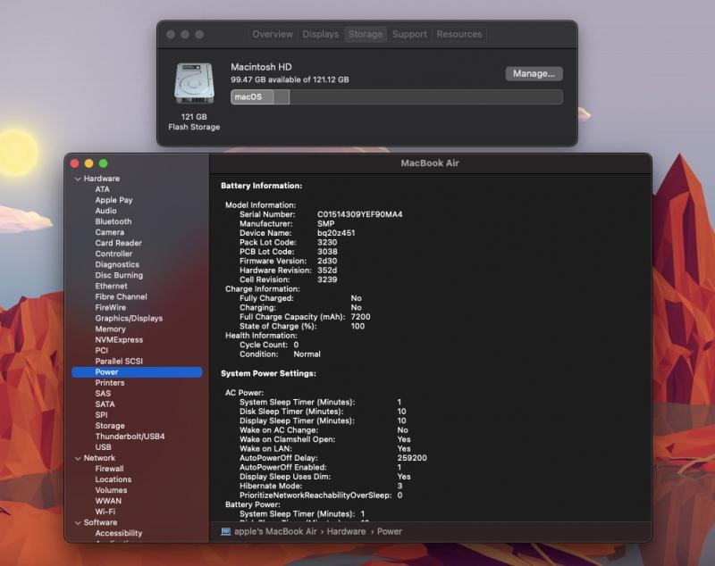Click the Device Name value bq20z451

(336, 233)
